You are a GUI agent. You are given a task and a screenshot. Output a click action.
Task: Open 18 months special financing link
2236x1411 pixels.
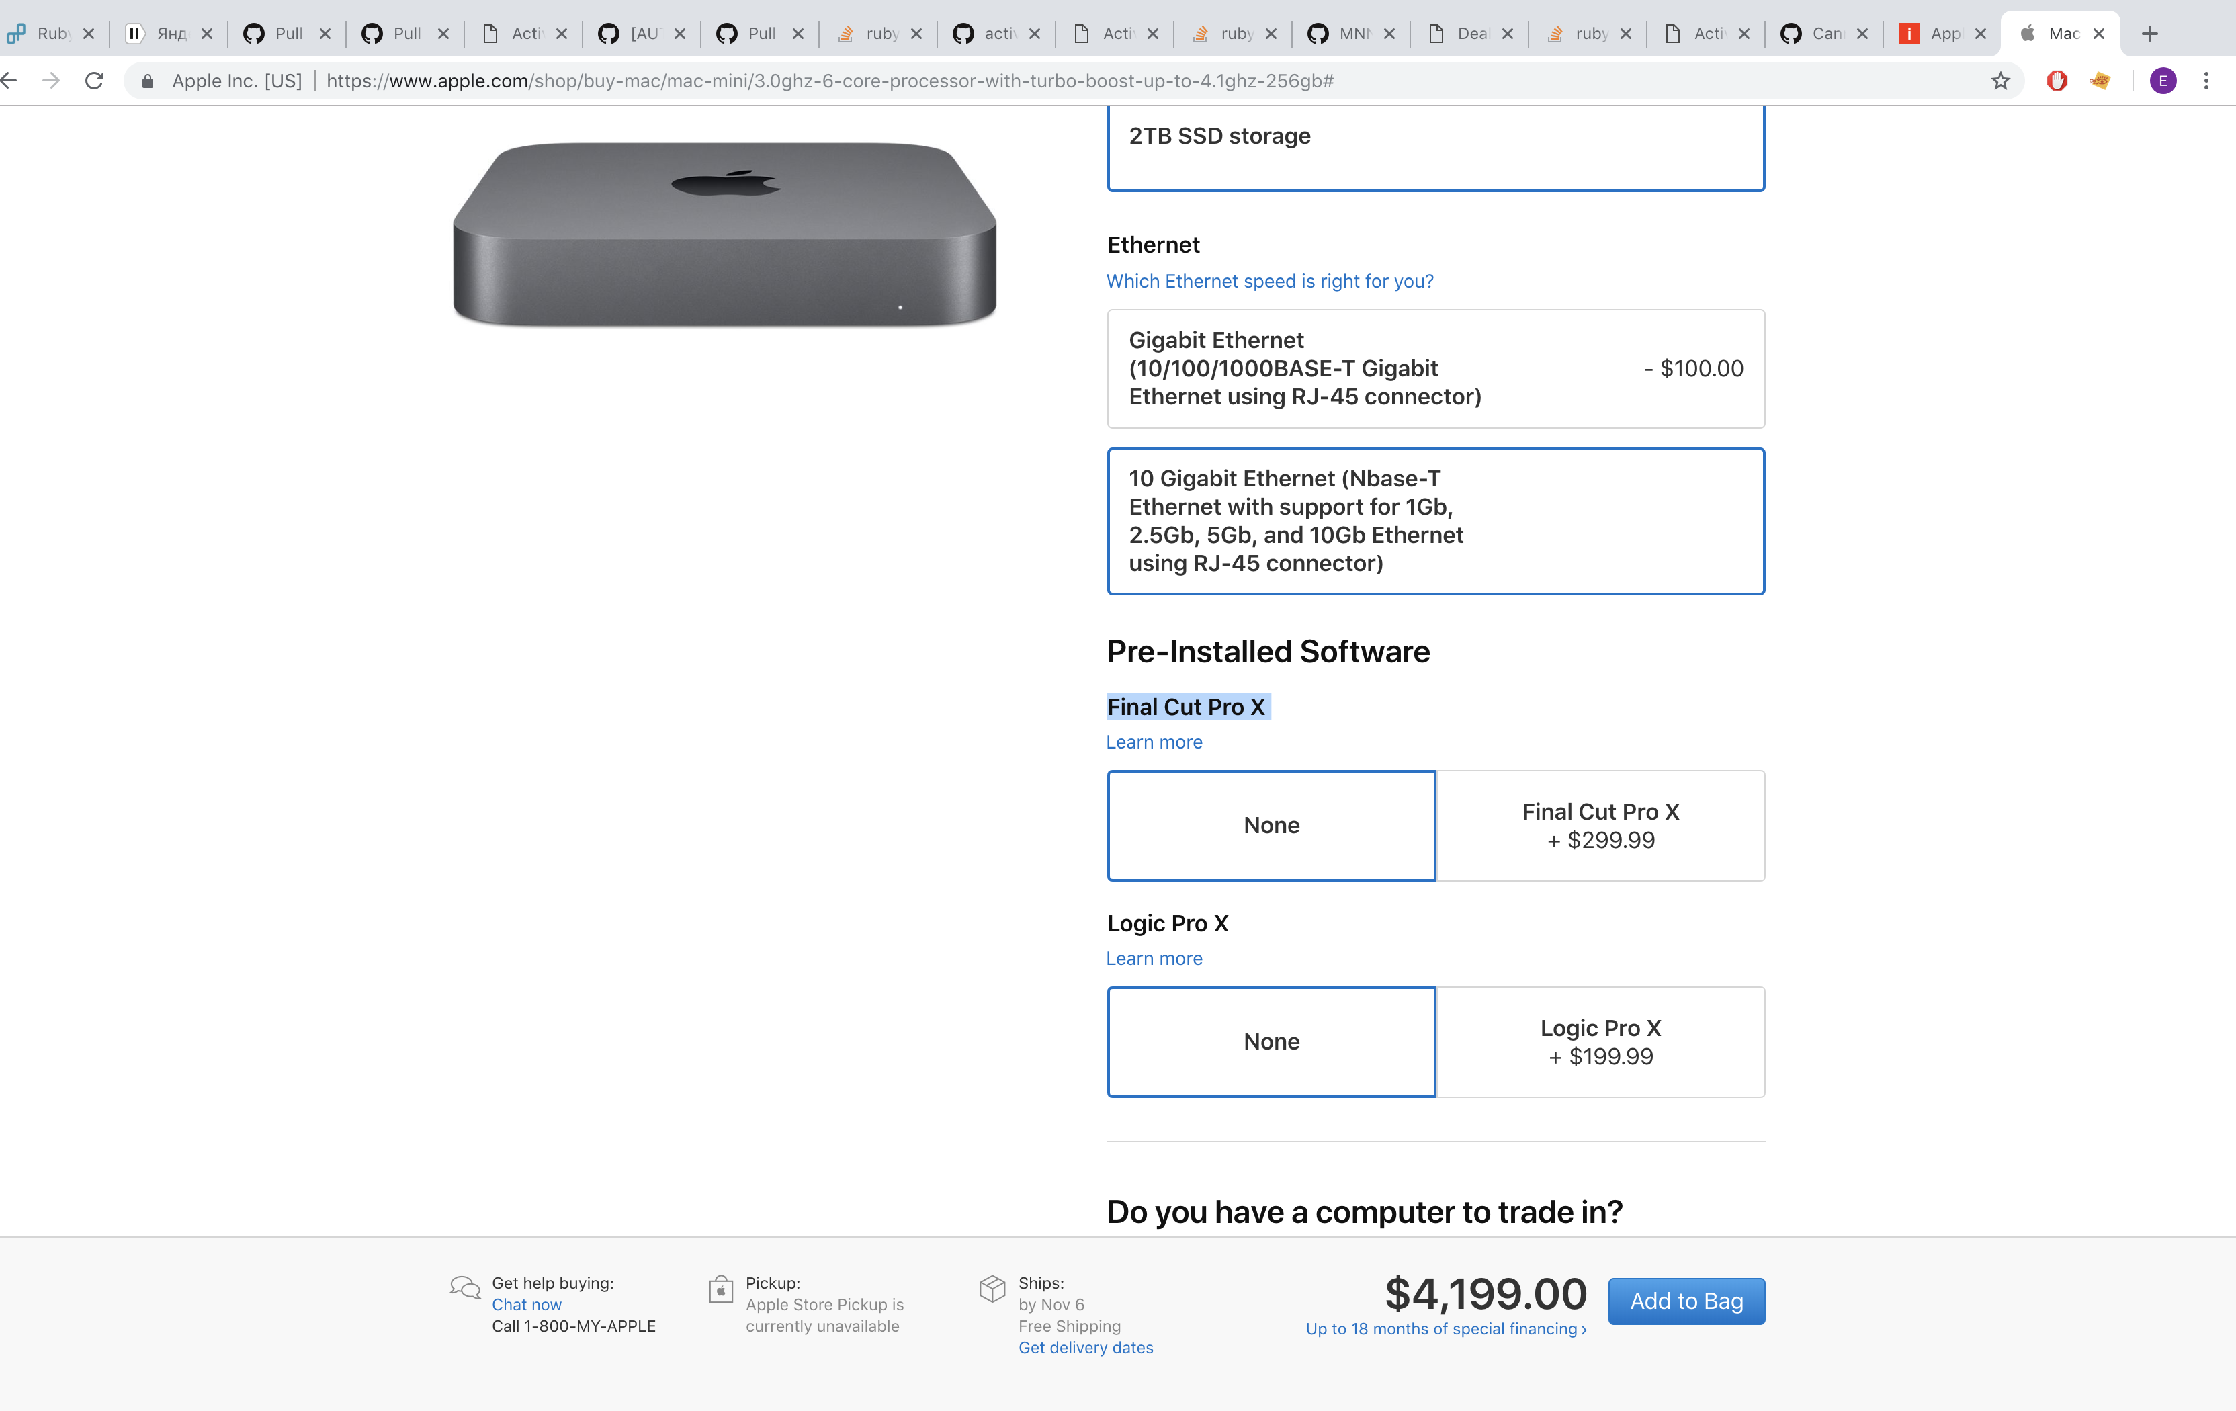(1446, 1329)
